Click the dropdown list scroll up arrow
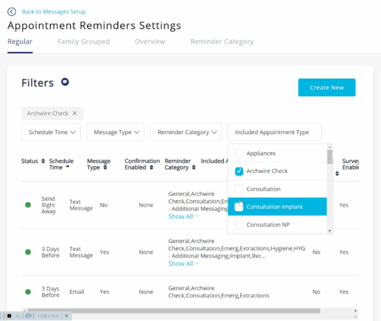Viewport: 381px width, 321px height. 330,147
